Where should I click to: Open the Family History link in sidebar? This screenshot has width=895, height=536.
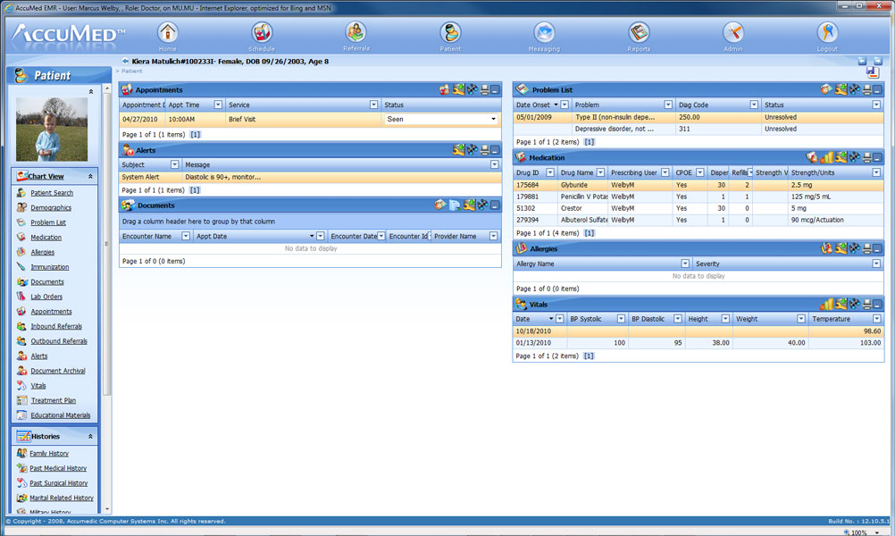click(x=51, y=453)
